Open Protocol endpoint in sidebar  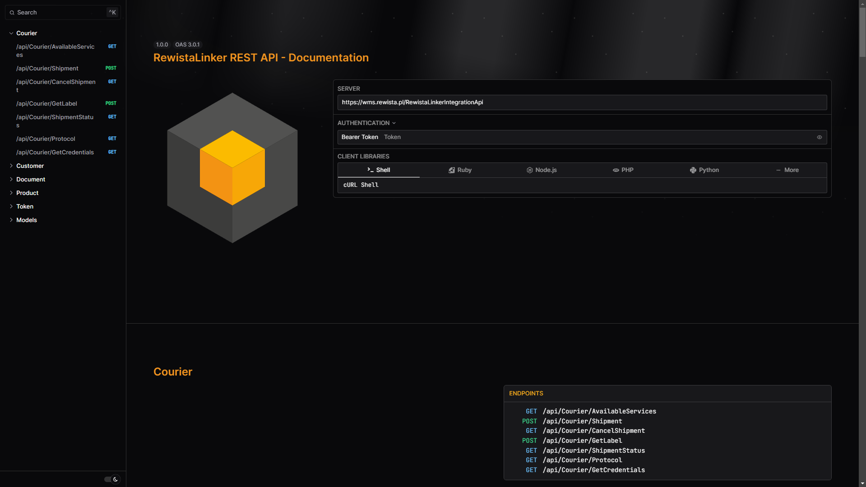63,139
